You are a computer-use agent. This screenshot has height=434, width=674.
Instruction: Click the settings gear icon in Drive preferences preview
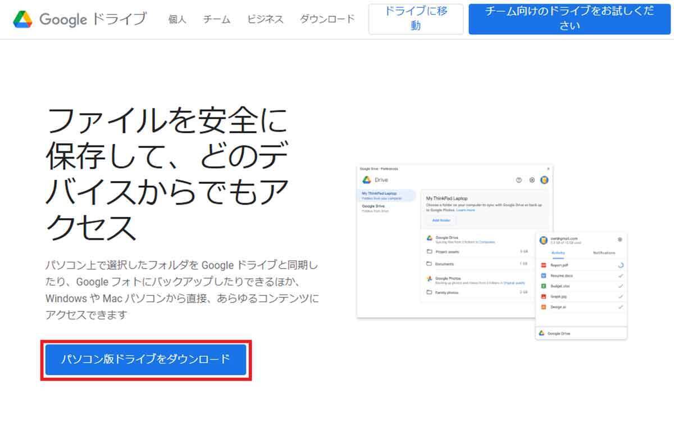coord(532,180)
